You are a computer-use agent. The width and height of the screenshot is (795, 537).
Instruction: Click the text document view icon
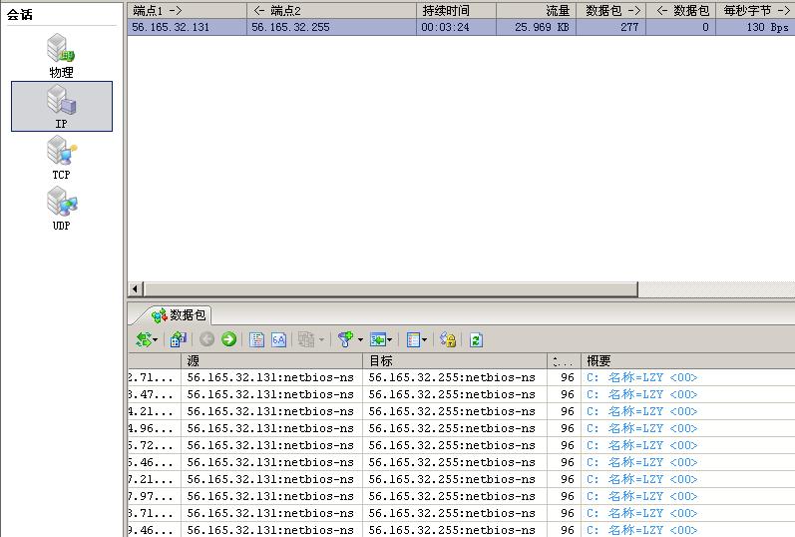256,339
